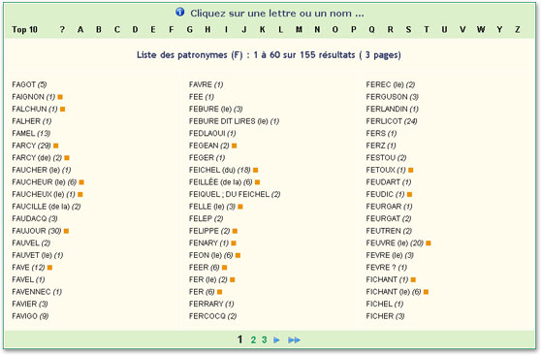This screenshot has height=355, width=541.
Task: Open the FAUCILLE (de la) entry
Action: (47, 207)
